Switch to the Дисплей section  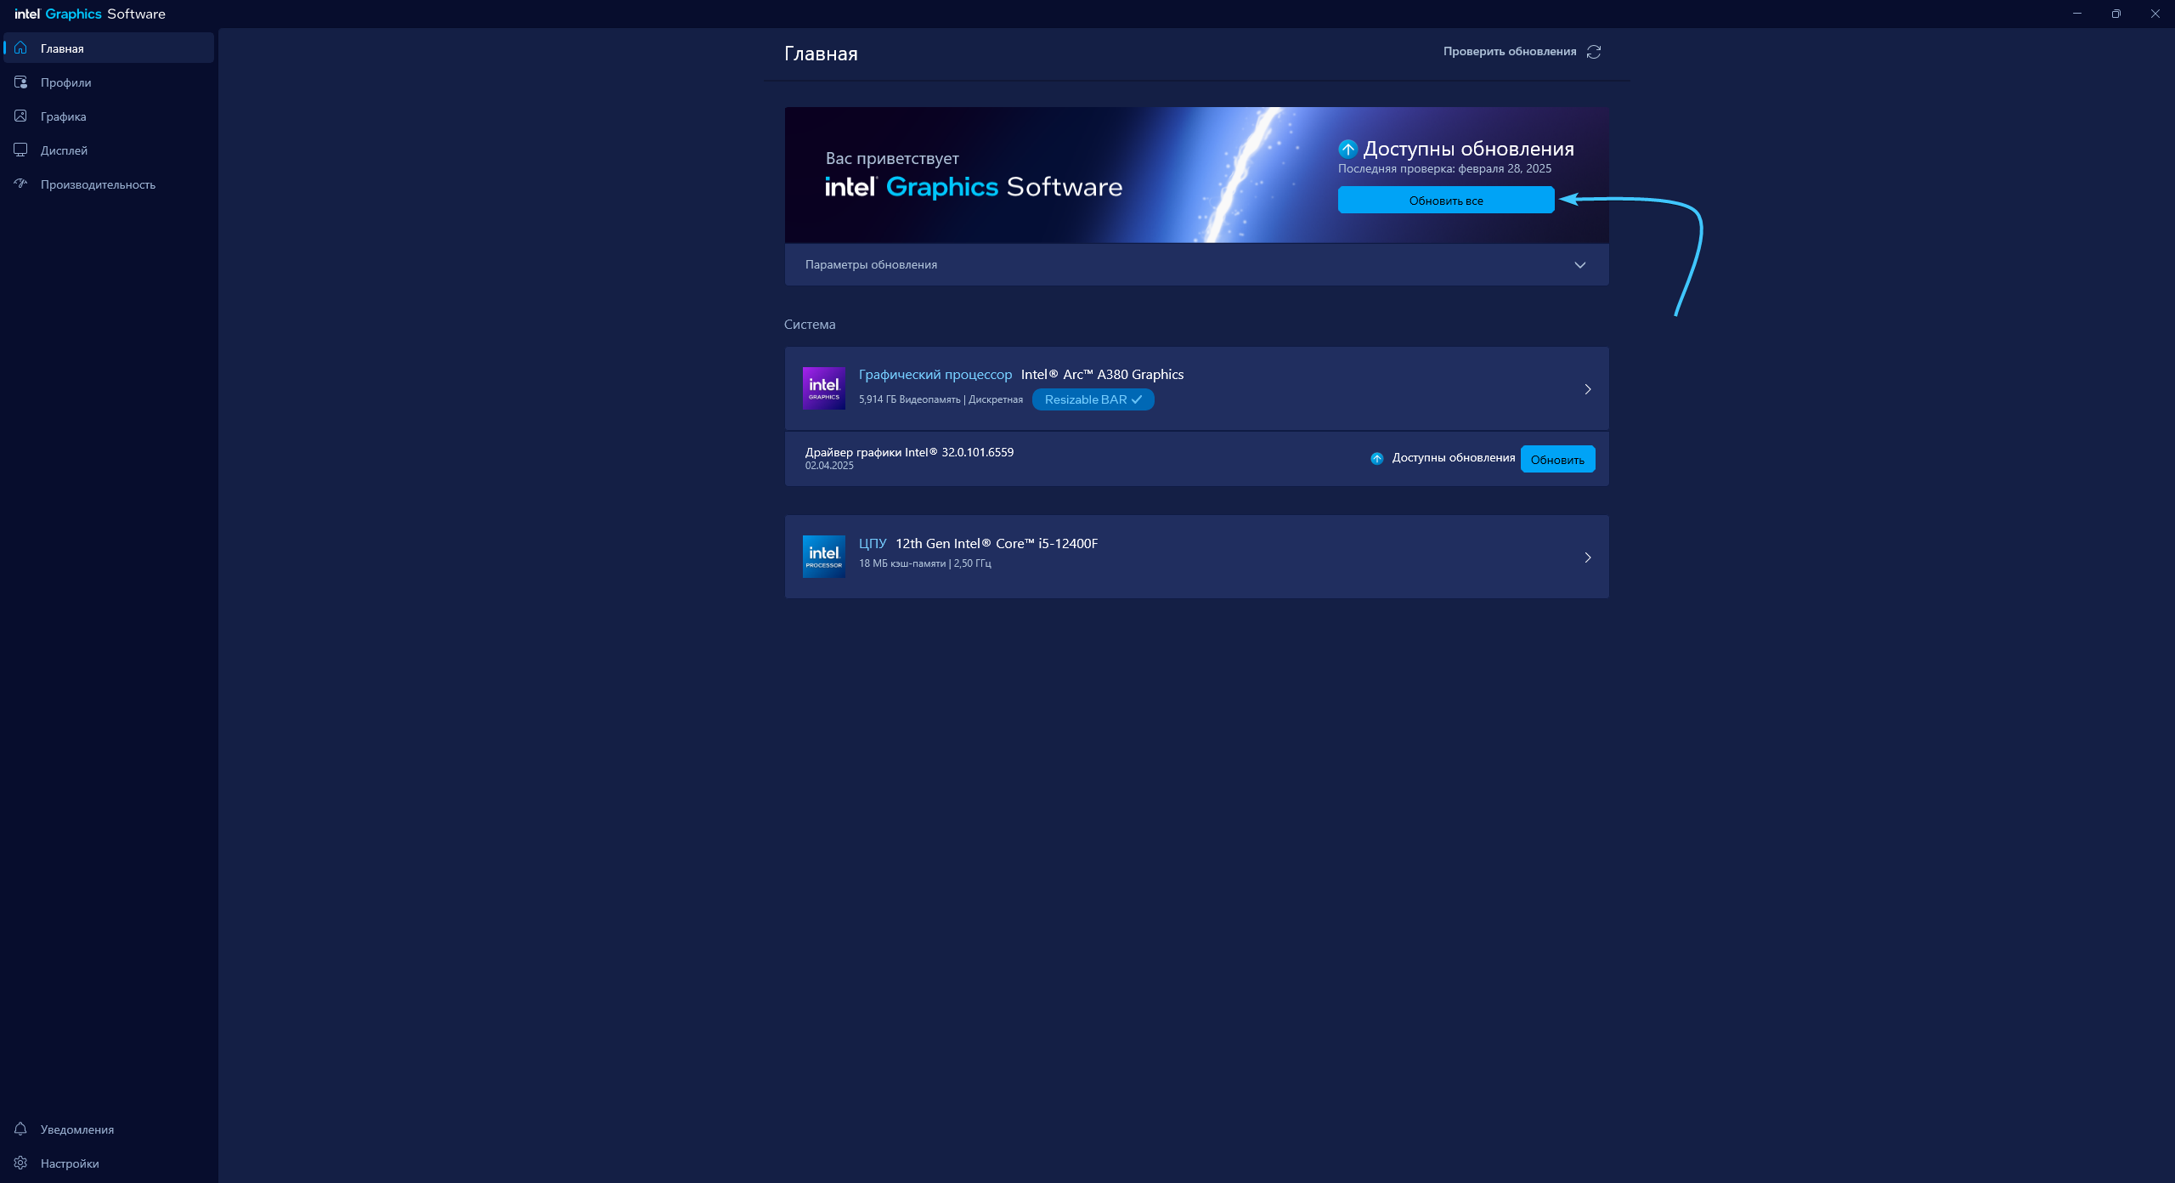(x=109, y=150)
